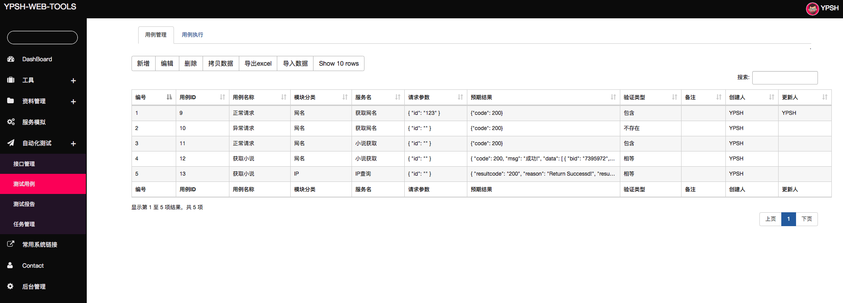Image resolution: width=843 pixels, height=303 pixels.
Task: Open 任务管理 sidebar item
Action: (x=43, y=224)
